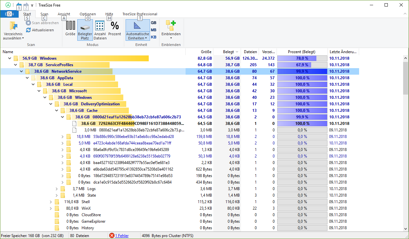The image size is (409, 239).
Task: Open the TreeSize Professional tab
Action: click(x=140, y=14)
